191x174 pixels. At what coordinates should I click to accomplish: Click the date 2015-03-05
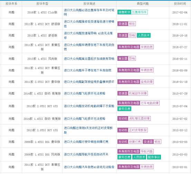click(180, 142)
